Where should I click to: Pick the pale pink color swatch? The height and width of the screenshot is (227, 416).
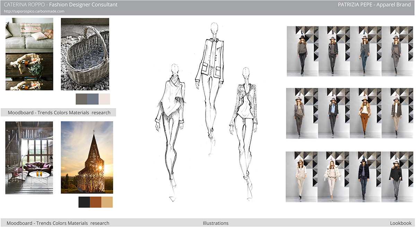104,99
